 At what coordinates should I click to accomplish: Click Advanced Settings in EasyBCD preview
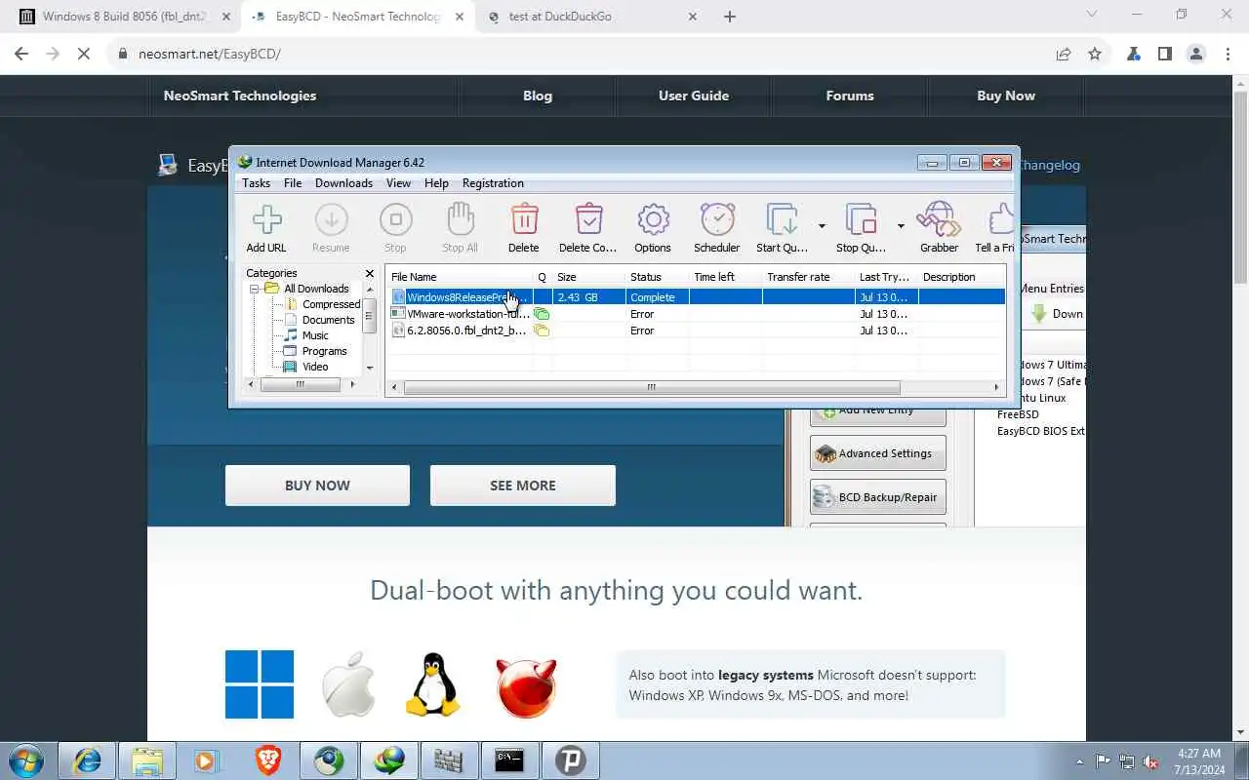click(877, 453)
